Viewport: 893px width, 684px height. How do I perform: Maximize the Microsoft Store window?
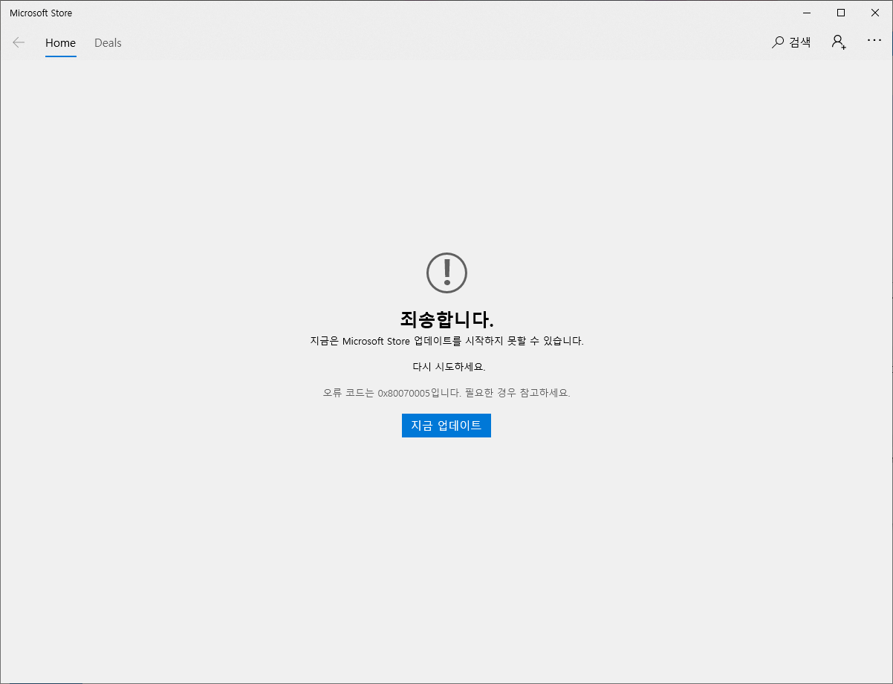tap(841, 13)
